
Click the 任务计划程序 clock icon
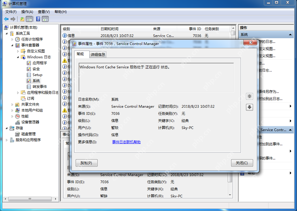pyautogui.click(x=18, y=39)
